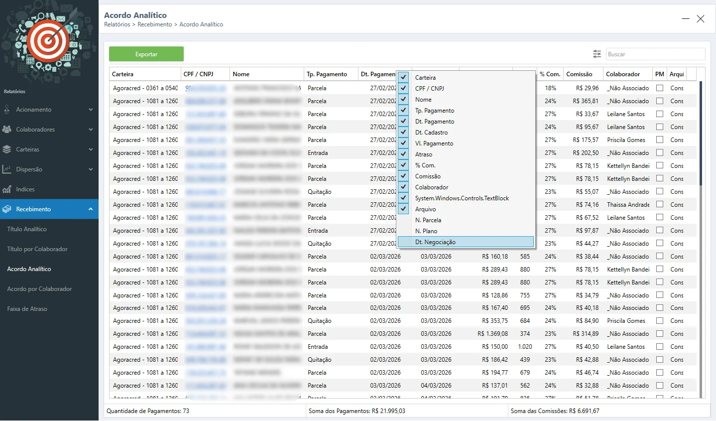This screenshot has width=716, height=421.
Task: Uncheck the Carteira column checkbox
Action: click(x=404, y=77)
